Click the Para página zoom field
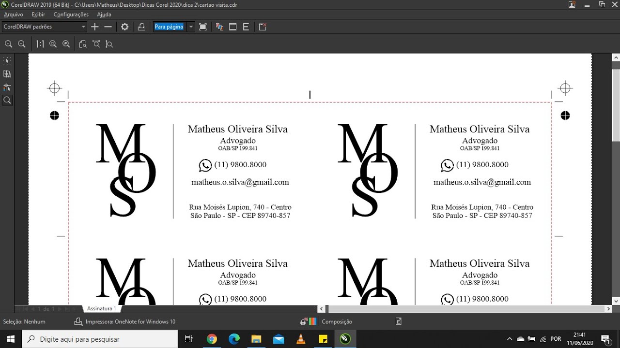This screenshot has width=620, height=348. tap(169, 27)
